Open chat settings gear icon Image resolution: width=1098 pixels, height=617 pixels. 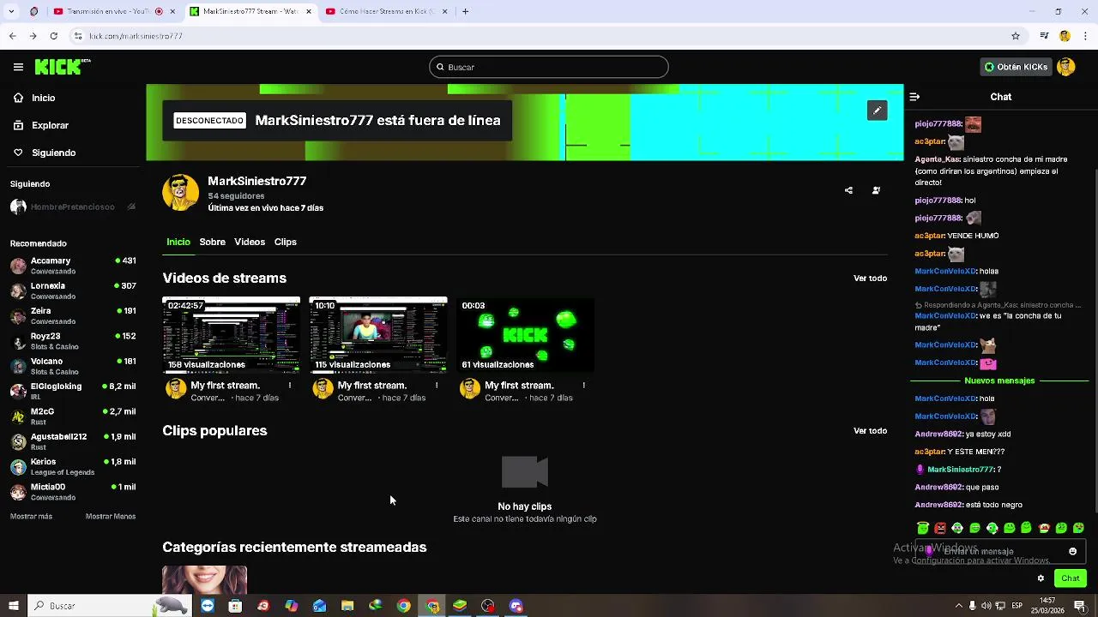point(1041,578)
